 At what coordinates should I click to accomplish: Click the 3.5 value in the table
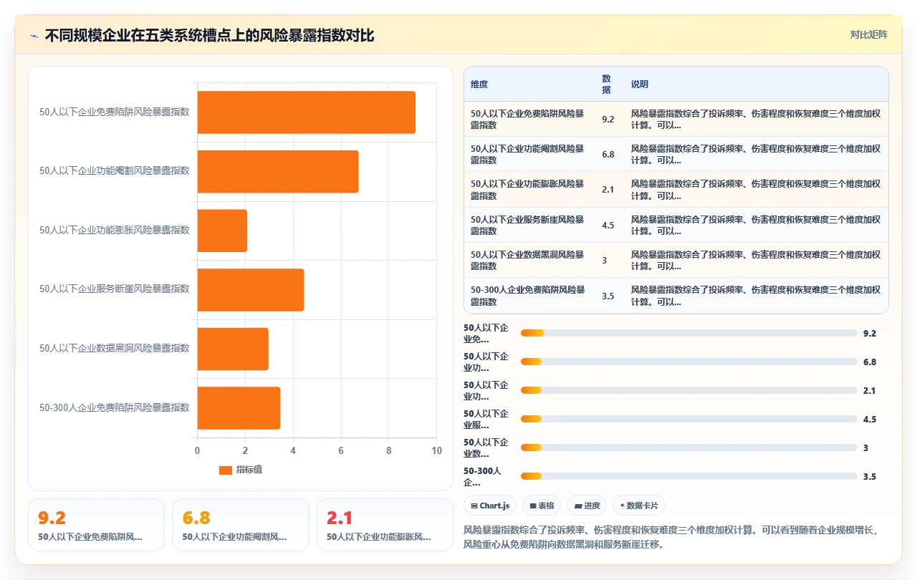(608, 296)
